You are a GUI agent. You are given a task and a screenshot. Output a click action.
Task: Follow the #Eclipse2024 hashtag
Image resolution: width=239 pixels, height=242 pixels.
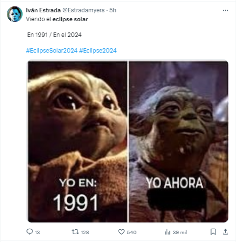(98, 51)
